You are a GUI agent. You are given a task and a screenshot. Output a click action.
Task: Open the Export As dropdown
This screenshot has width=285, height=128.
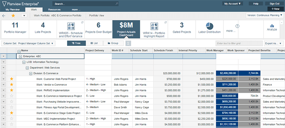point(274,43)
